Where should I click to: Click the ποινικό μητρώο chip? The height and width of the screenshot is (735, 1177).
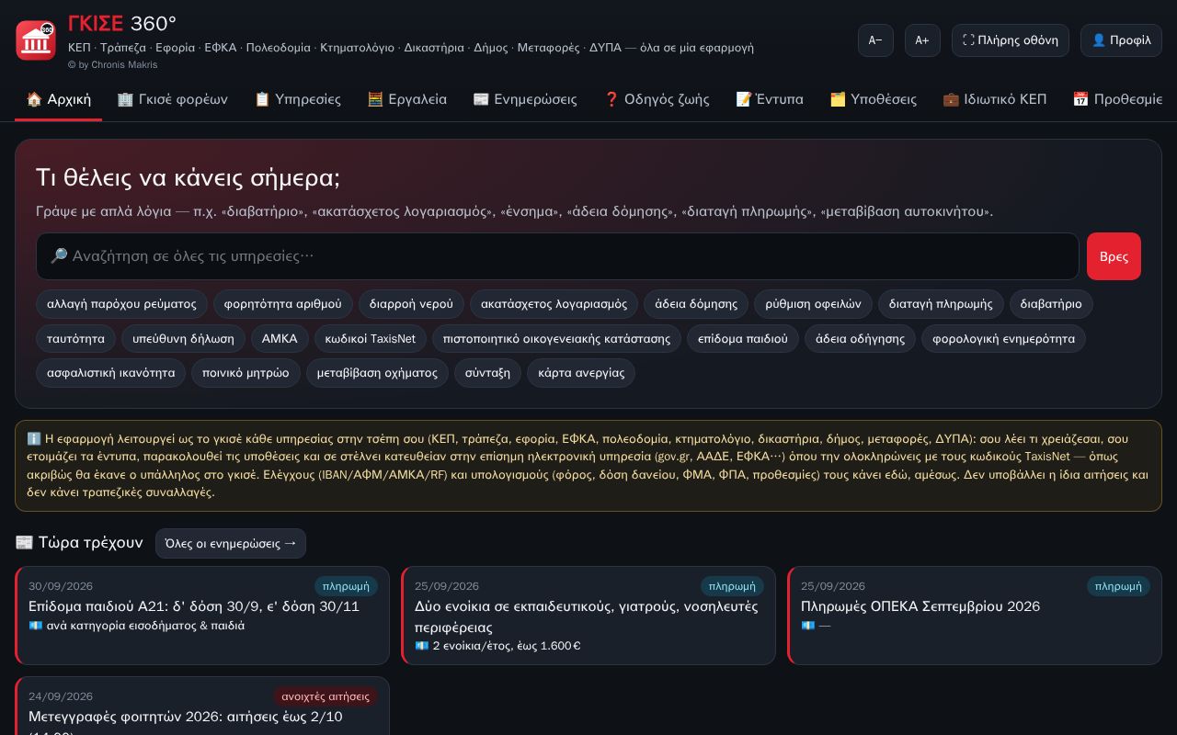(x=246, y=373)
